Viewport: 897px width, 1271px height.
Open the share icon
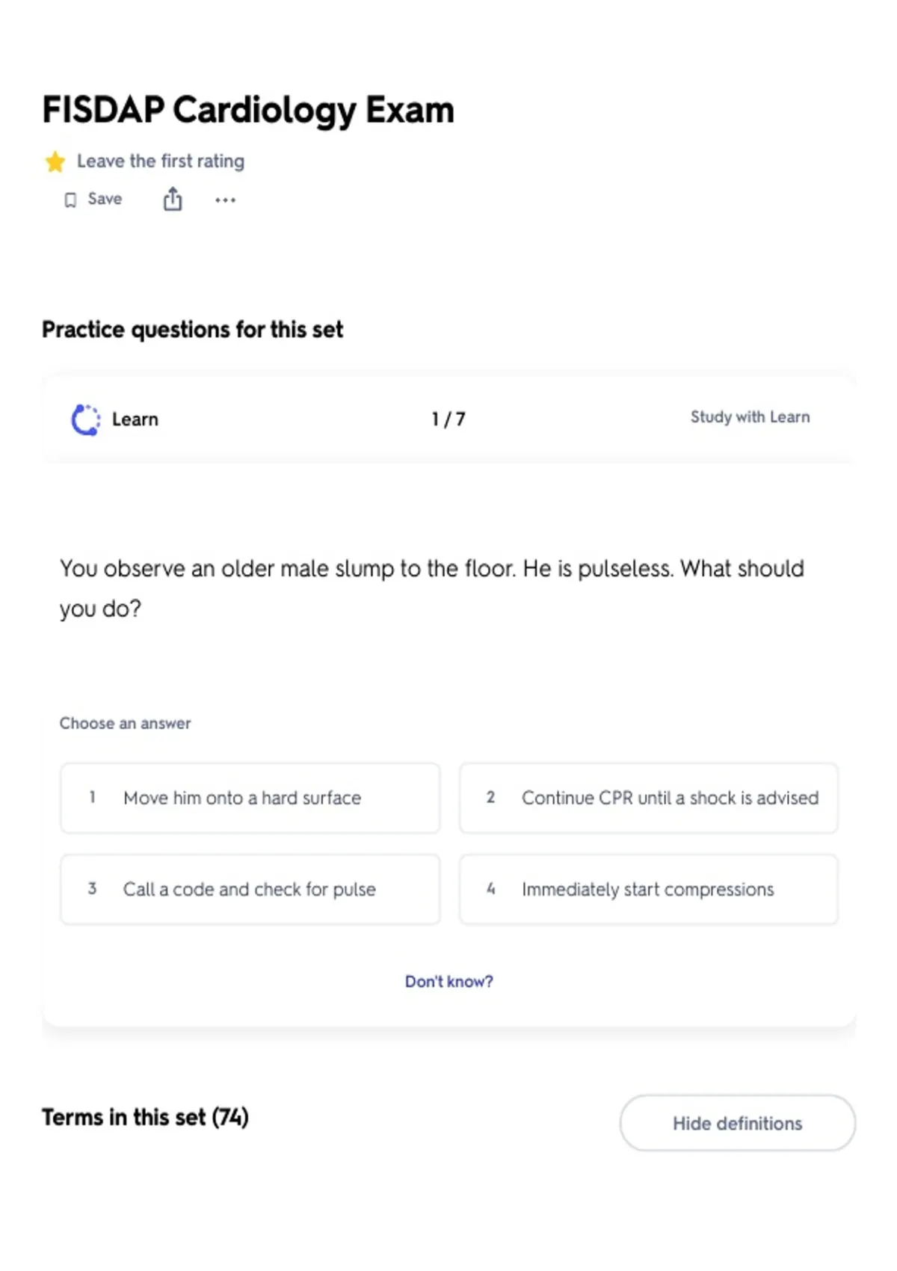173,199
